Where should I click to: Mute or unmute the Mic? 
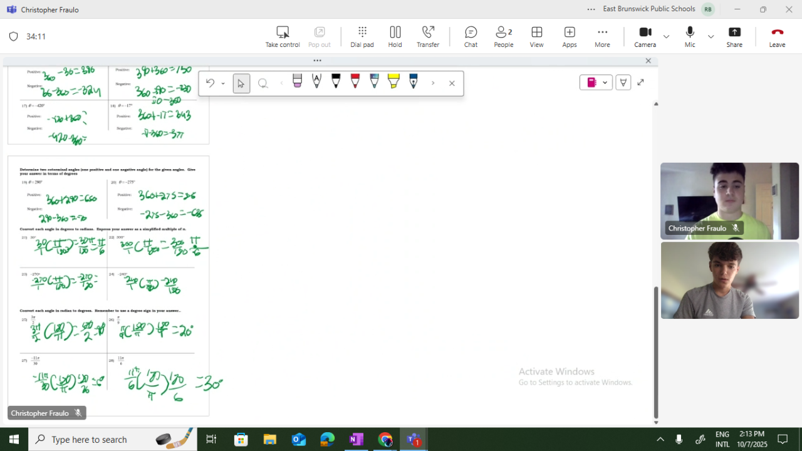coord(690,37)
